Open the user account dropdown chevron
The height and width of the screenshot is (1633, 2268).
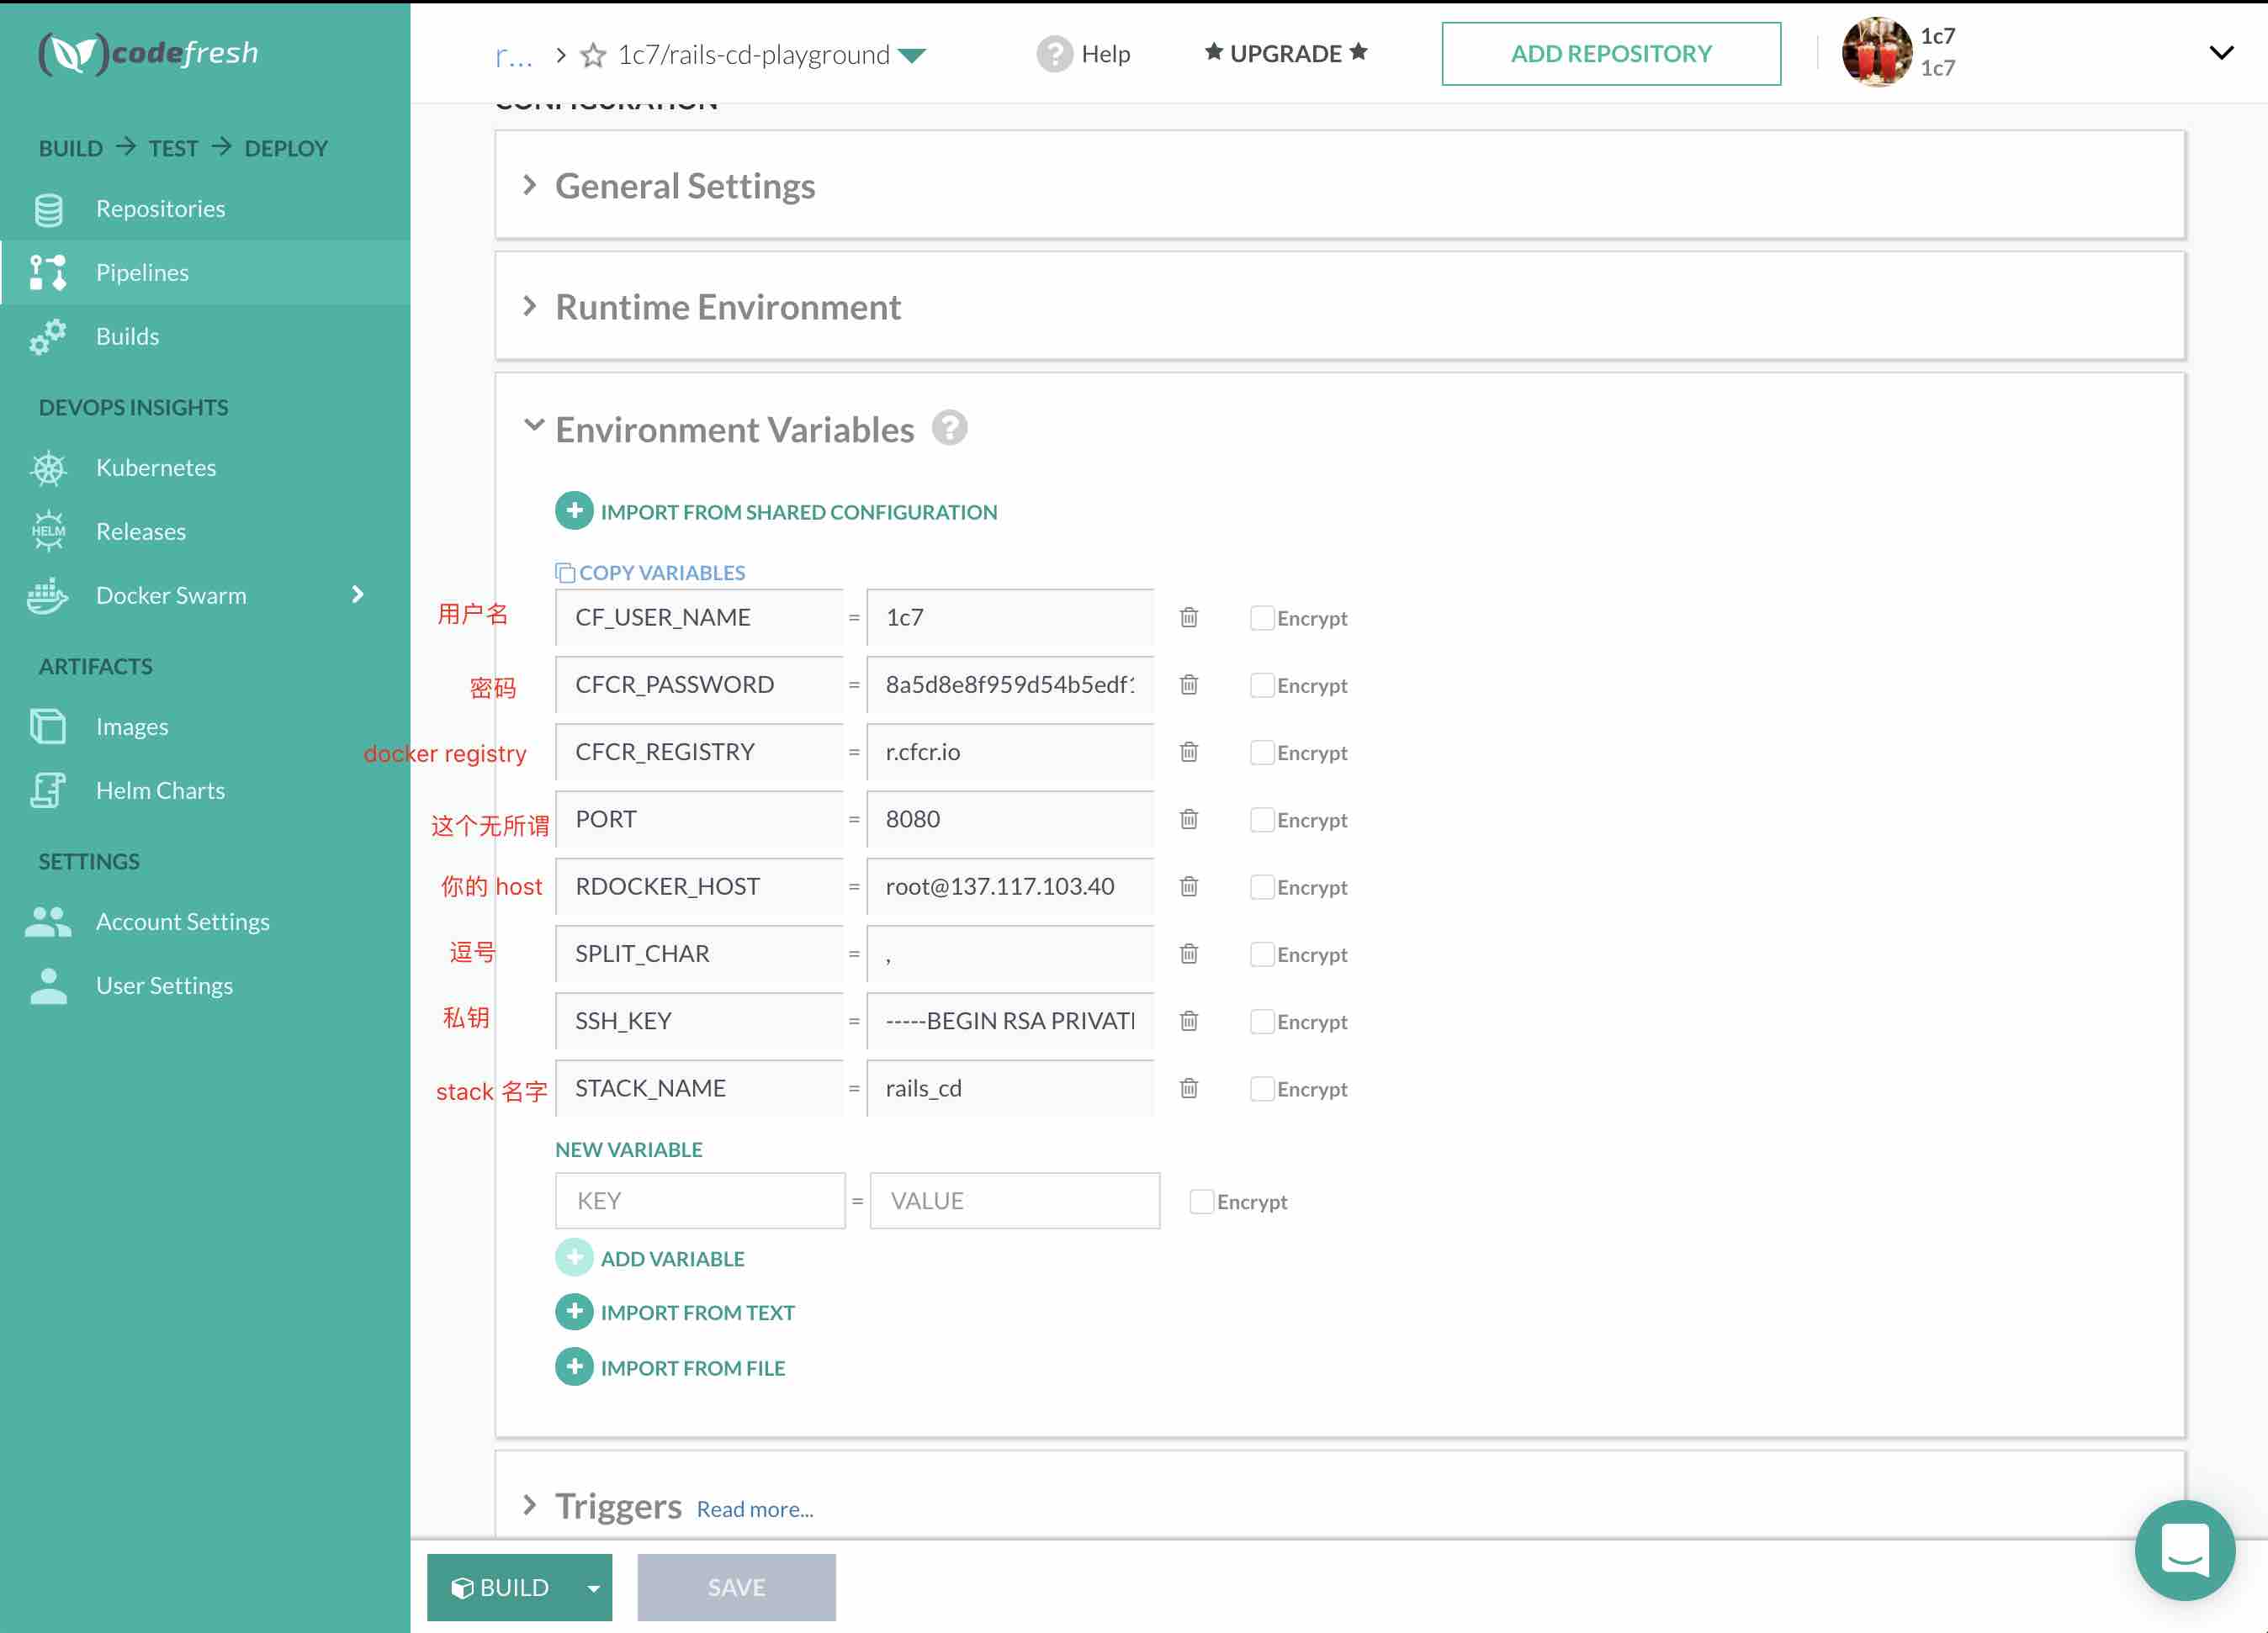[x=2221, y=53]
